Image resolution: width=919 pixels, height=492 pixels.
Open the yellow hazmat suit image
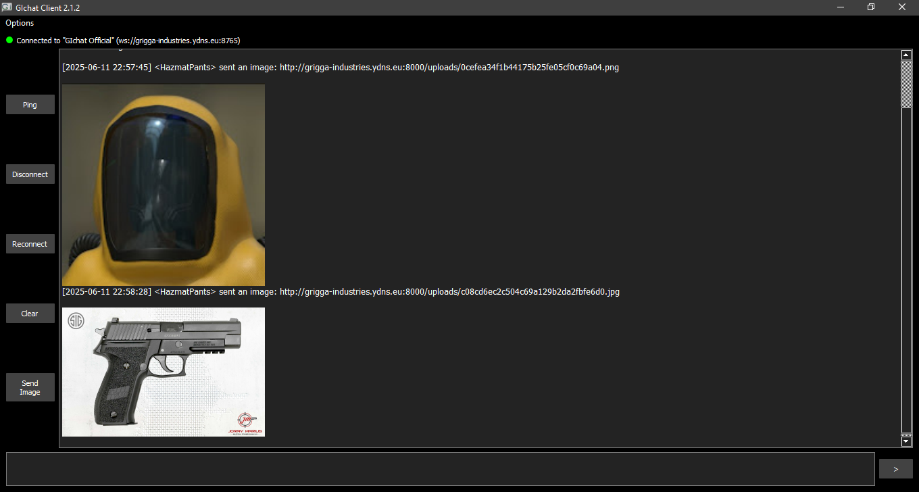pyautogui.click(x=164, y=184)
